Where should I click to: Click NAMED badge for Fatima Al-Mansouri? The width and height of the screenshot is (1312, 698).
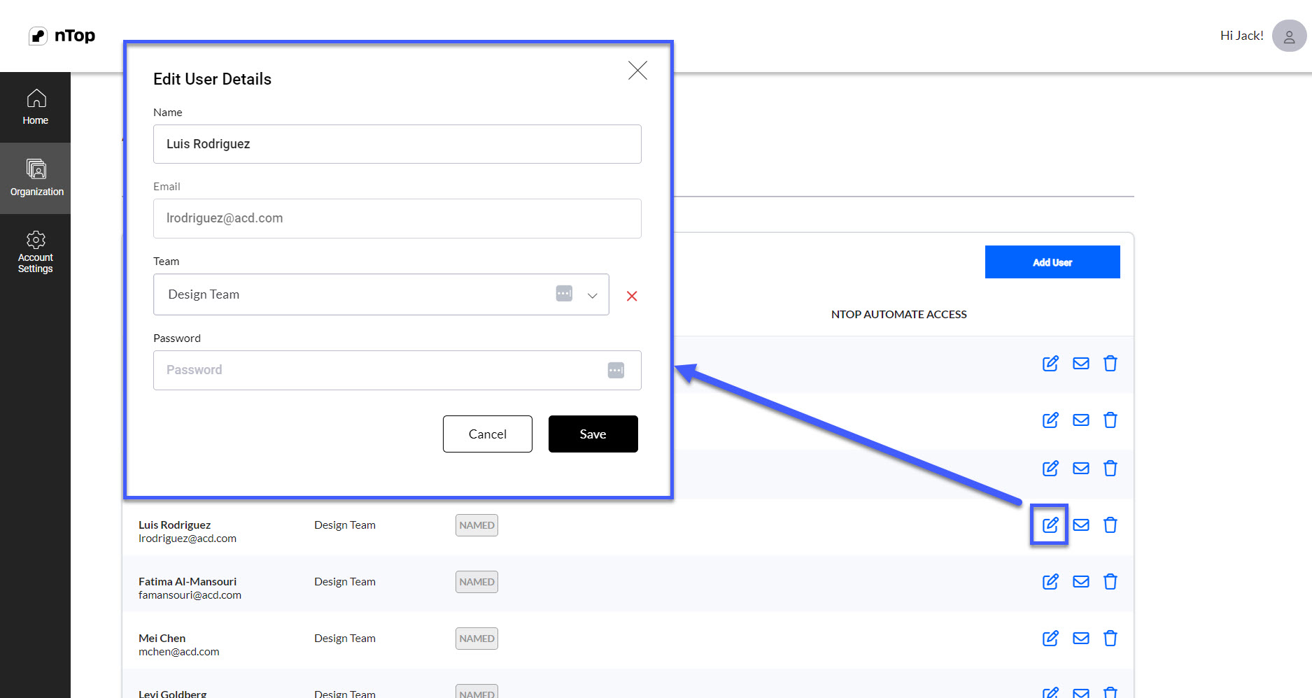[x=477, y=582]
